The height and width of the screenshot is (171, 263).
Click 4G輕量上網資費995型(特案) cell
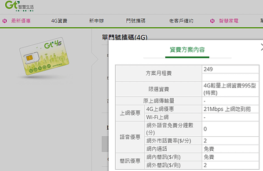click(230, 89)
